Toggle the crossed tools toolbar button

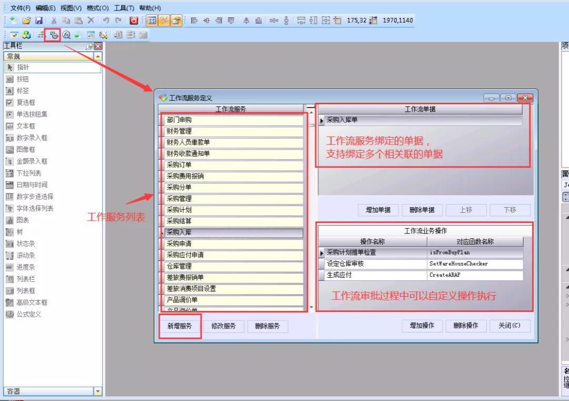coord(164,21)
